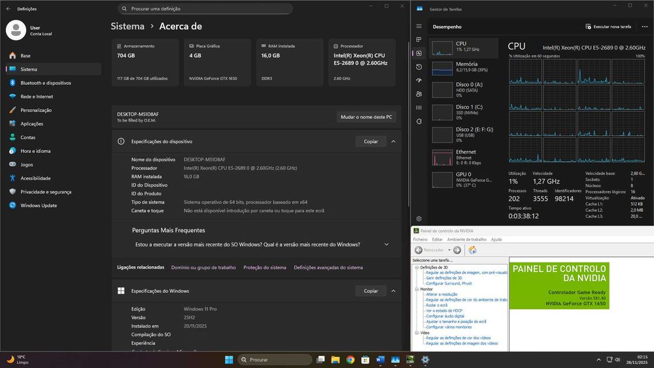Screen dimensions: 654x368
Task: Open Startup apps gauge icon in Task Manager
Action: (x=419, y=80)
